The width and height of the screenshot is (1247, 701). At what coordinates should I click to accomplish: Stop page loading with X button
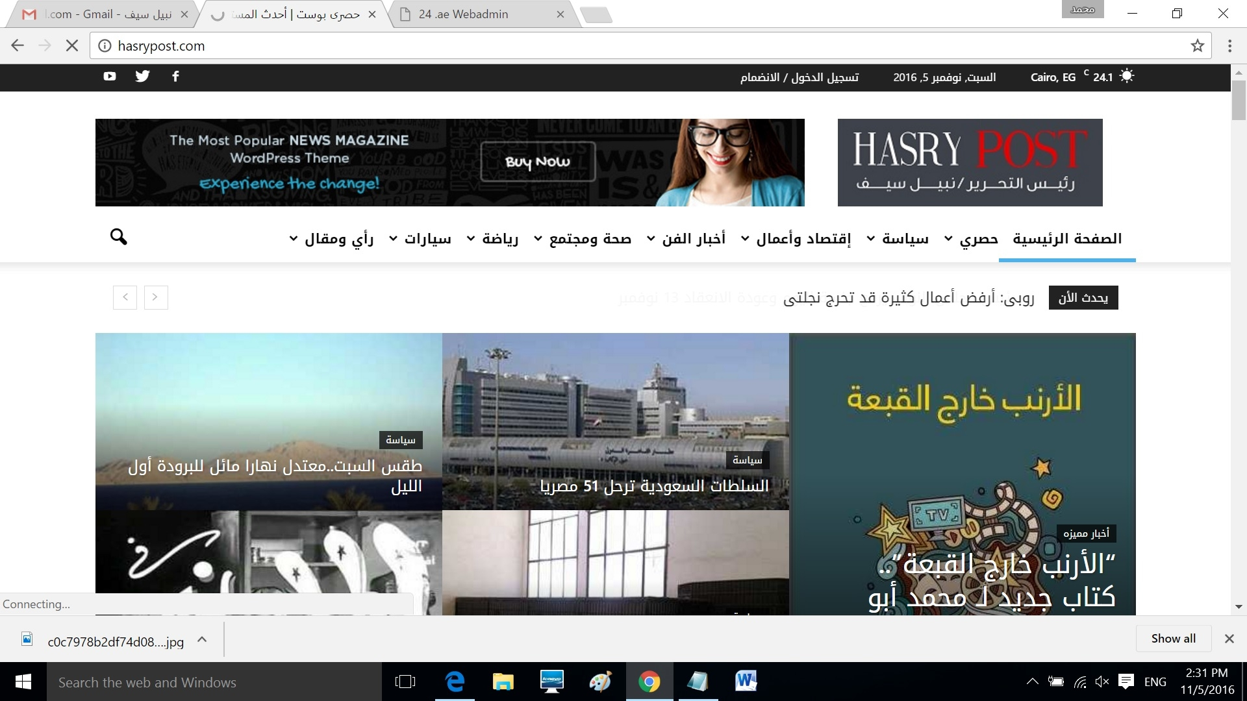click(x=72, y=46)
